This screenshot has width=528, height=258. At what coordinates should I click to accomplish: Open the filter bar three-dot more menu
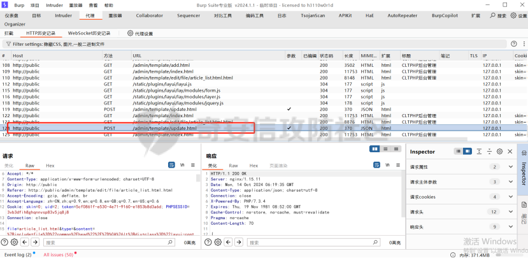[x=524, y=44]
